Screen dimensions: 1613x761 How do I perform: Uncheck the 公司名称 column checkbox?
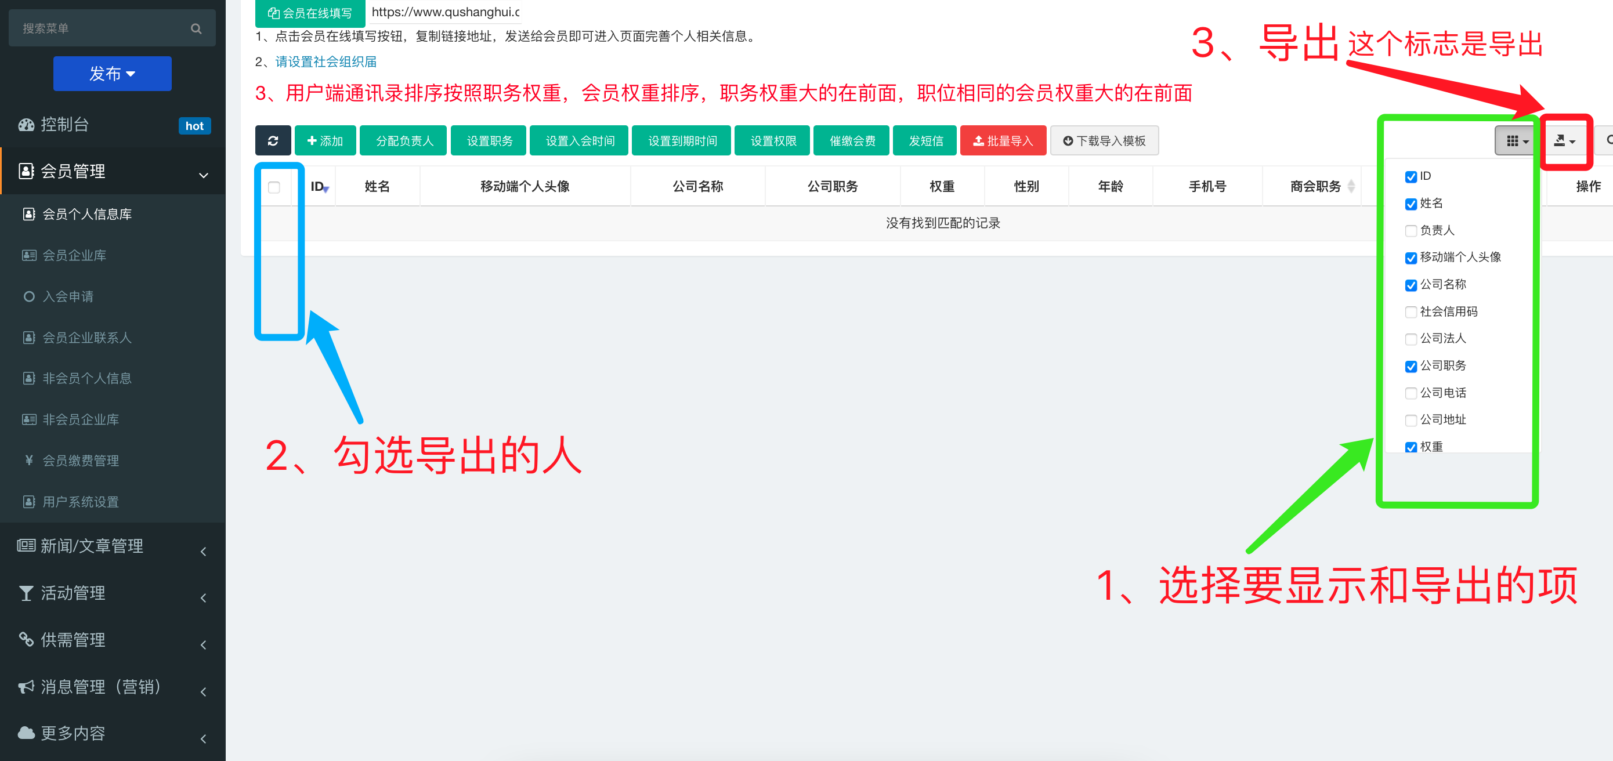(x=1410, y=285)
